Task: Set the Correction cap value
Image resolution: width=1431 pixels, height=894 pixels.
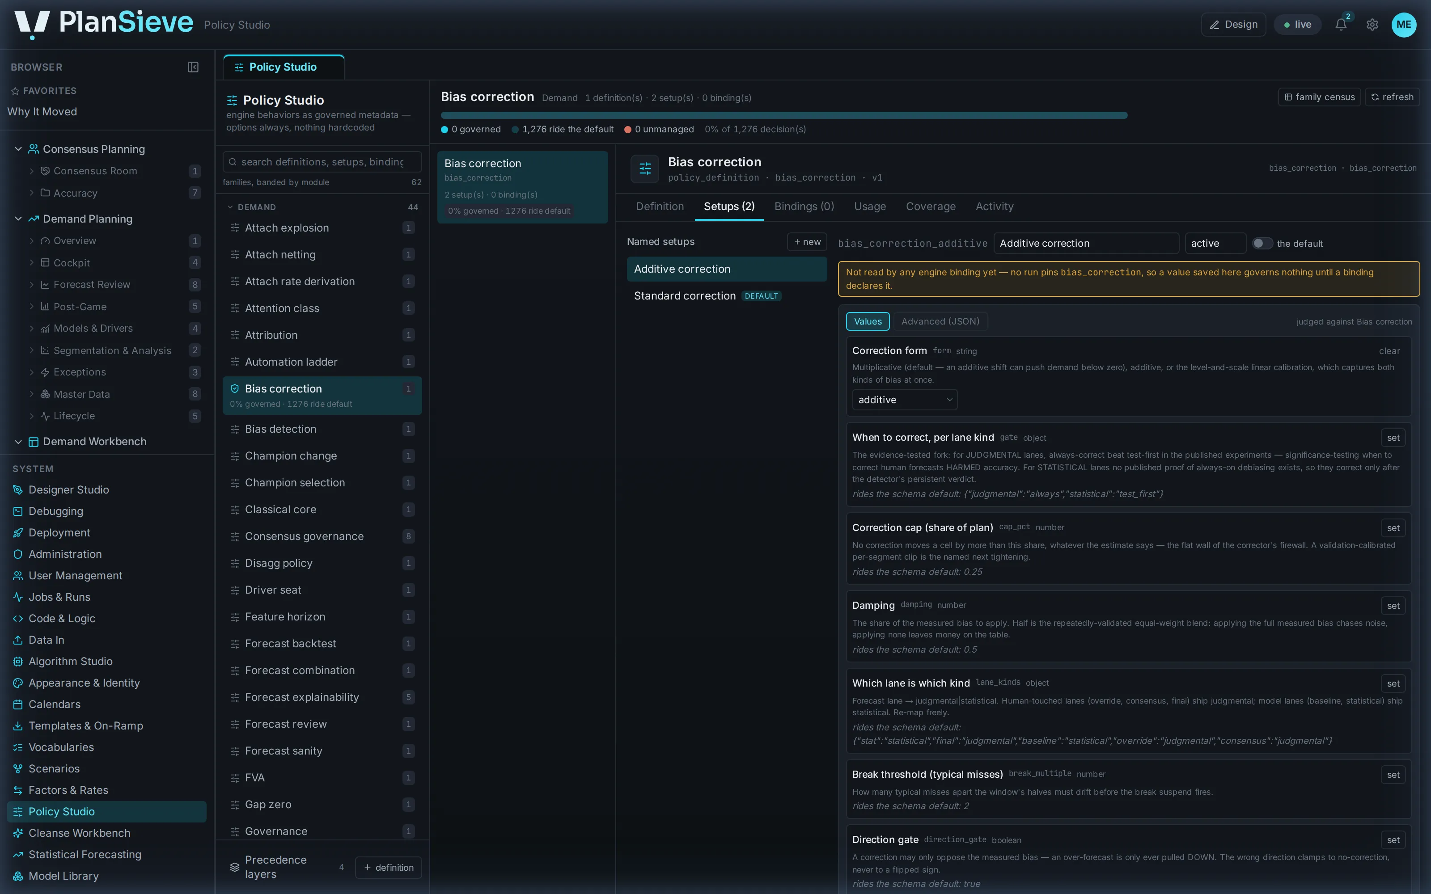Action: [1393, 528]
